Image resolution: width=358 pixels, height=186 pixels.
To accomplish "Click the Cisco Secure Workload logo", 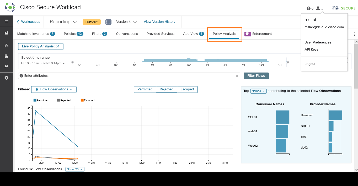I will point(10,7).
